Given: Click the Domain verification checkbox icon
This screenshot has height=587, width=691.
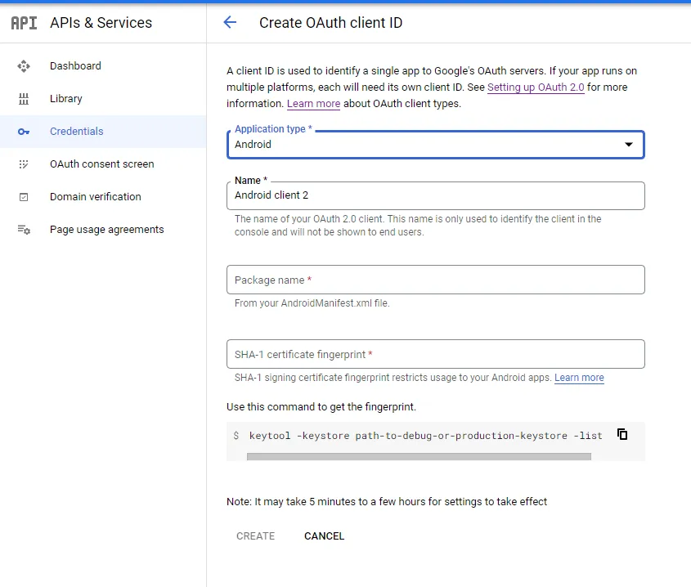Looking at the screenshot, I should click(x=24, y=197).
